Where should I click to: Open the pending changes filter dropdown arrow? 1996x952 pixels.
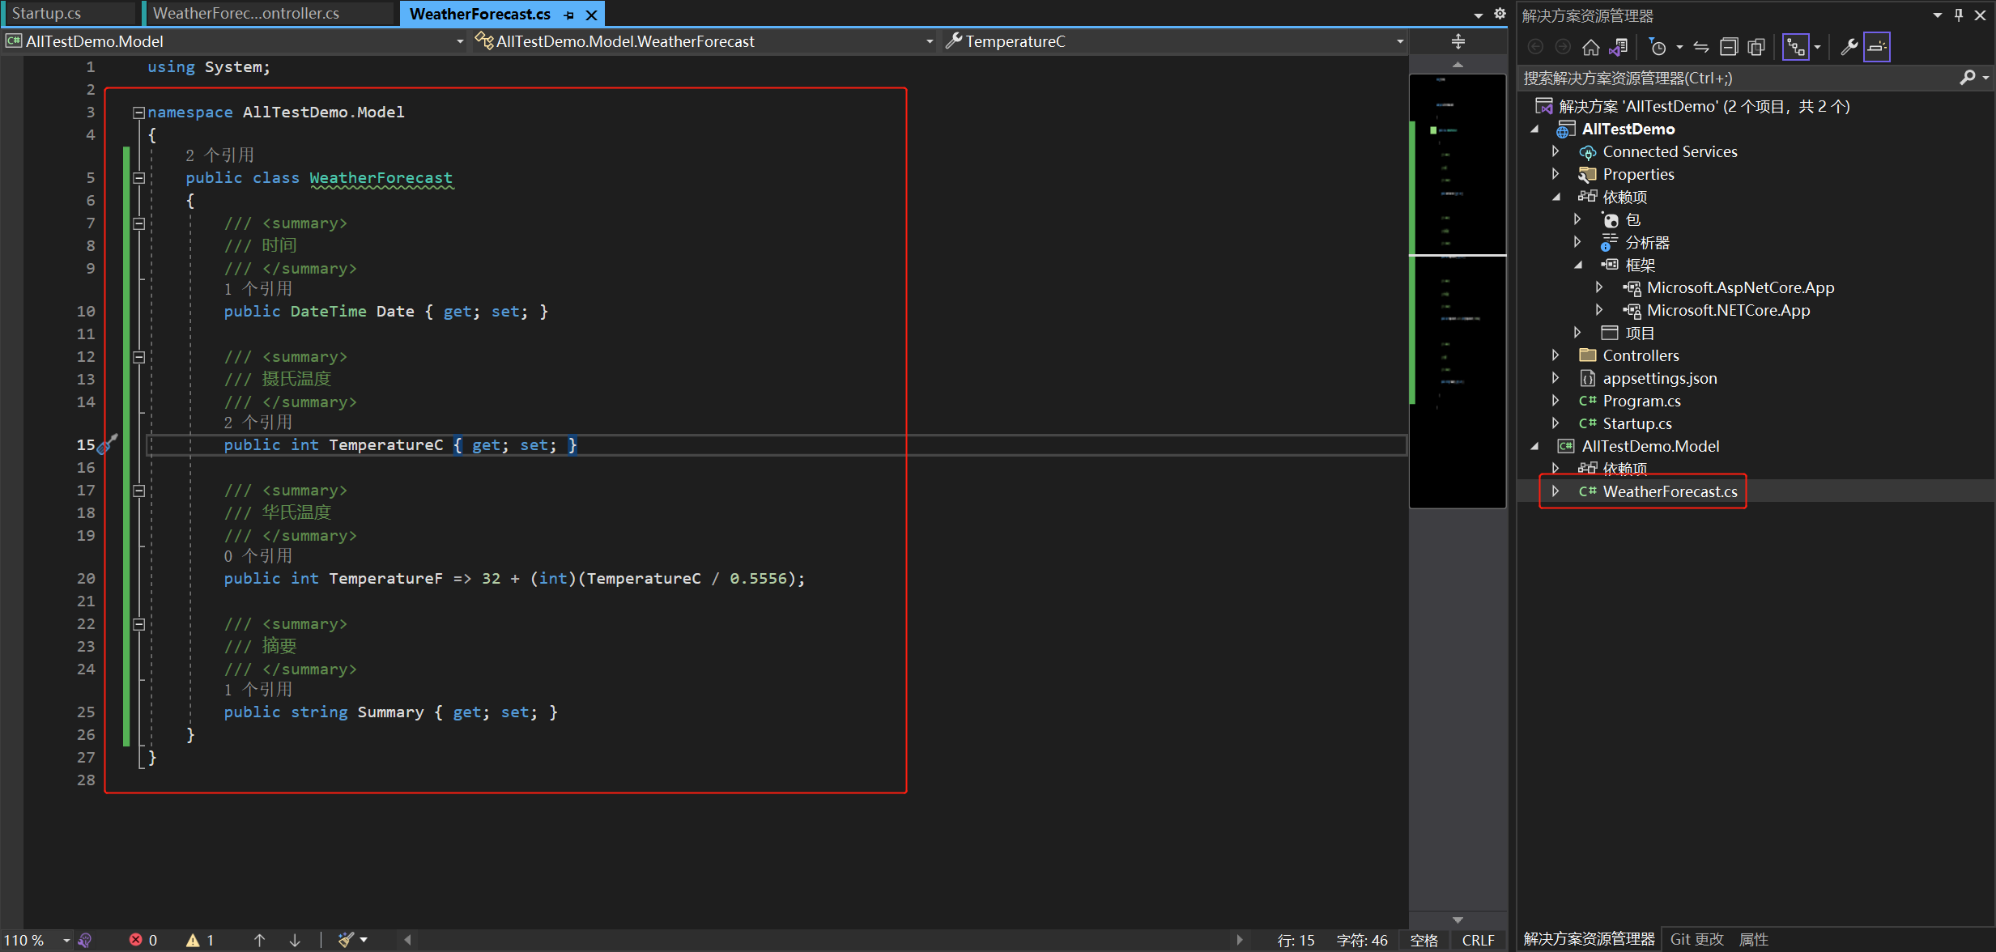click(x=1679, y=47)
